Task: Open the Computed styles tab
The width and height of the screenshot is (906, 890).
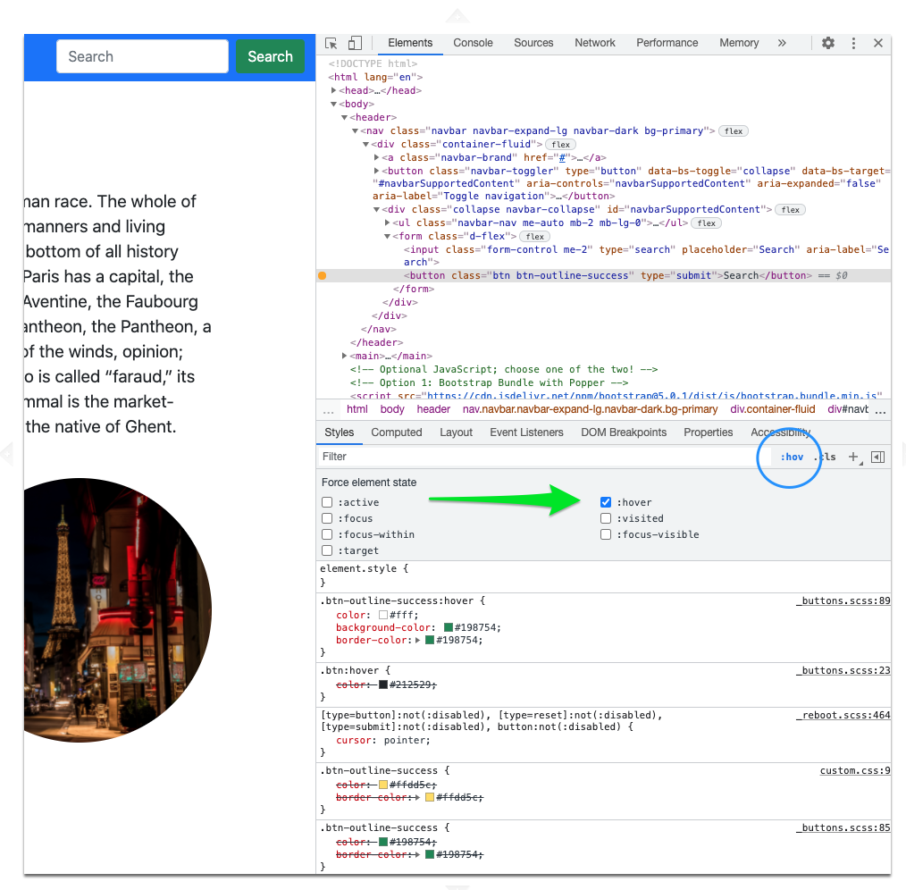Action: click(396, 432)
